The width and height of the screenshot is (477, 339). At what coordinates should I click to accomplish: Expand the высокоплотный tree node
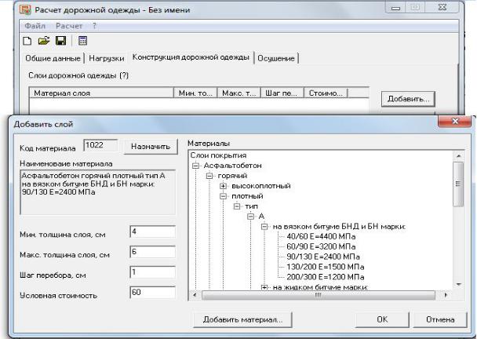(x=224, y=186)
